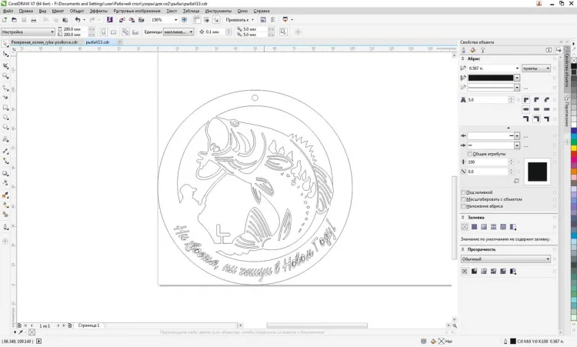Click the Страница 1 page tab
Image resolution: width=577 pixels, height=347 pixels.
click(88, 325)
